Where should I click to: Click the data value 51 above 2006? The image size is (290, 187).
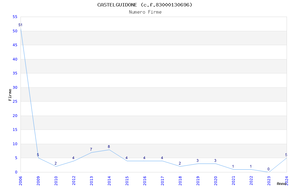tap(20, 25)
